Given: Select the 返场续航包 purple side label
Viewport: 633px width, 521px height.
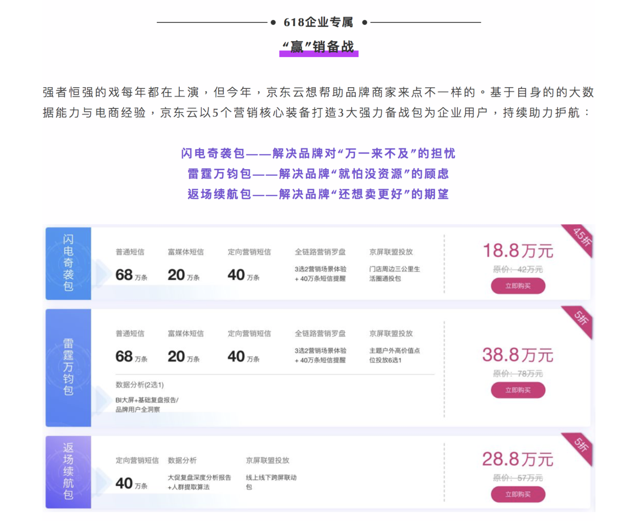Looking at the screenshot, I should (x=68, y=472).
